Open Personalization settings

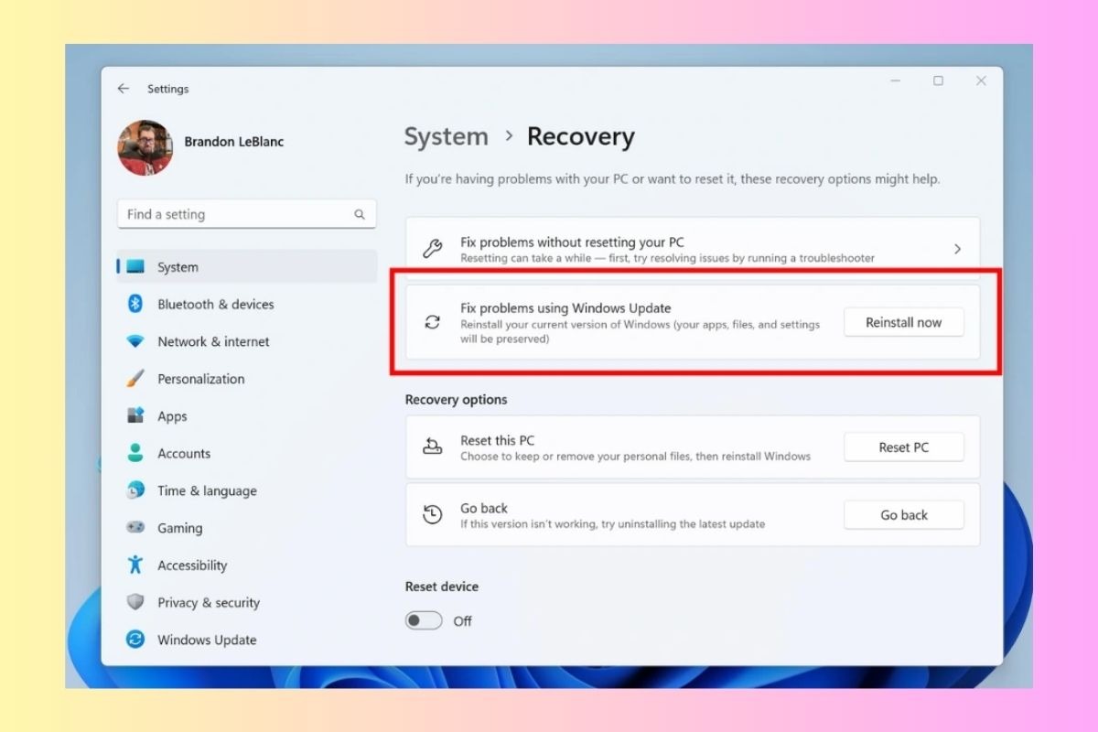point(247,379)
